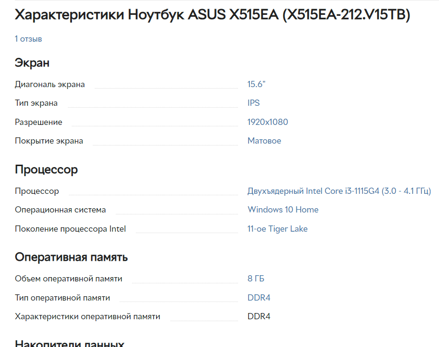Screen dimensions: 439x347
Task: Click the Операционная система label
Action: pyautogui.click(x=60, y=210)
